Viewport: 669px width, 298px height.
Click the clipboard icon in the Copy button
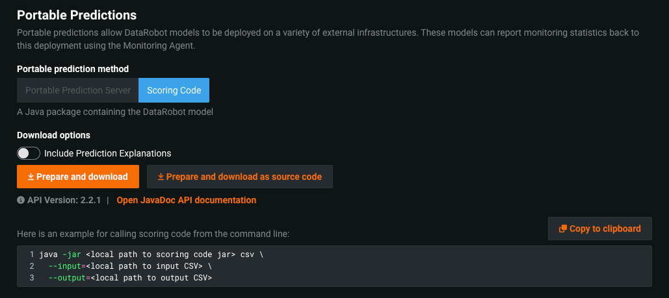pos(562,229)
